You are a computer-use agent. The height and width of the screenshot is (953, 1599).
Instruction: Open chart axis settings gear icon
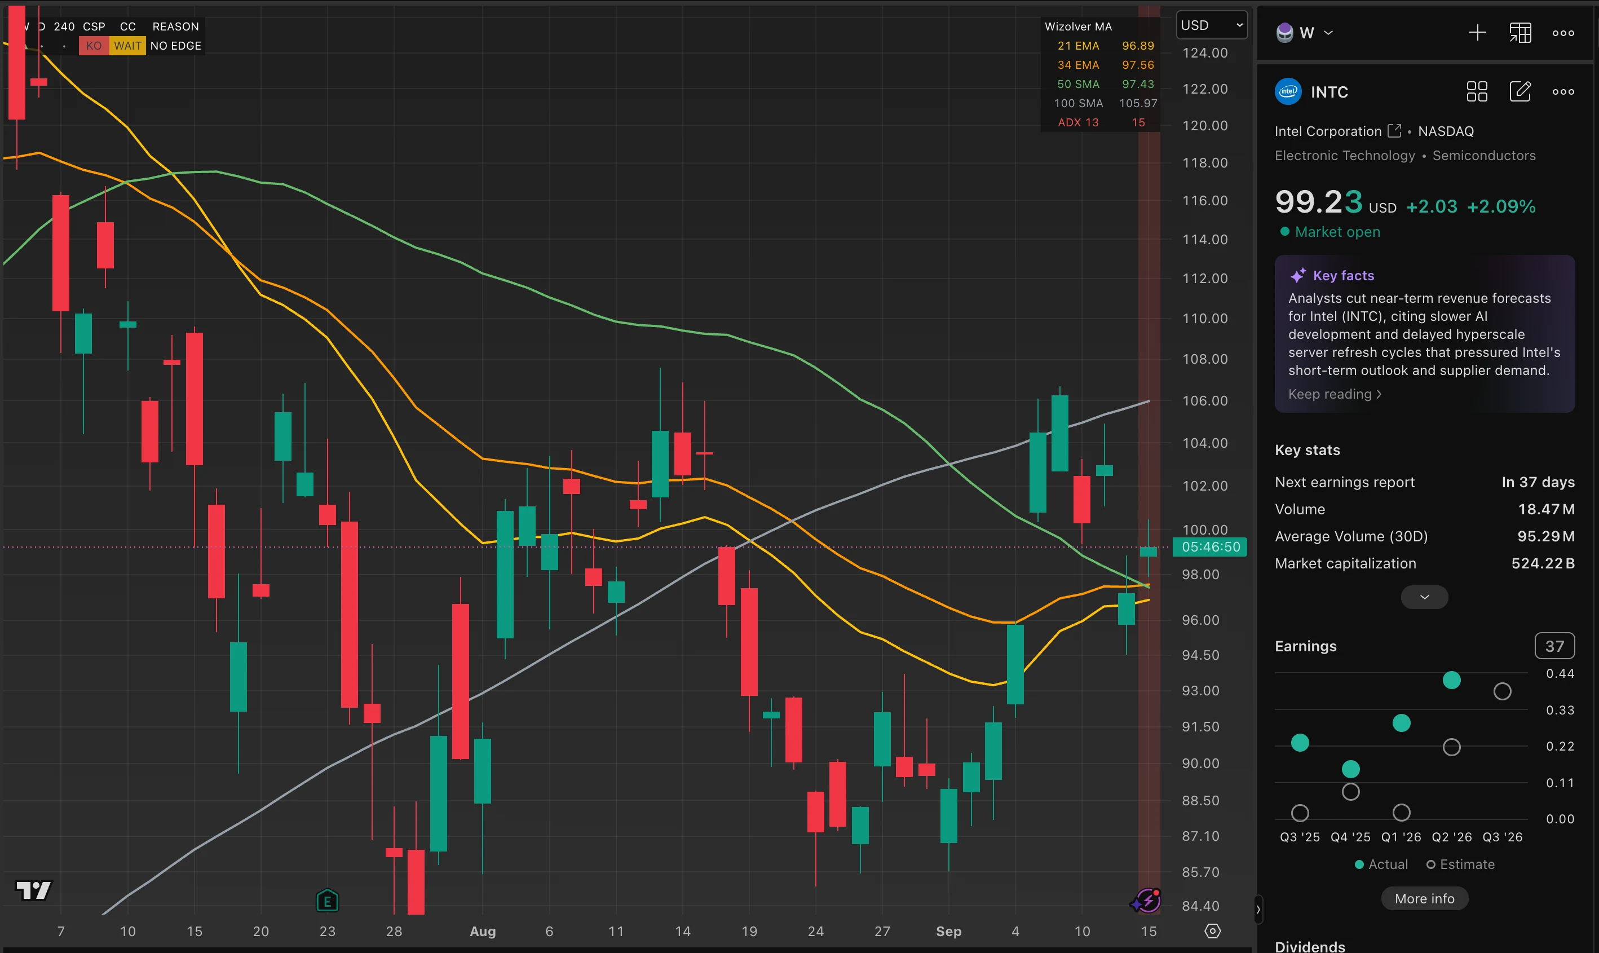pyautogui.click(x=1213, y=930)
